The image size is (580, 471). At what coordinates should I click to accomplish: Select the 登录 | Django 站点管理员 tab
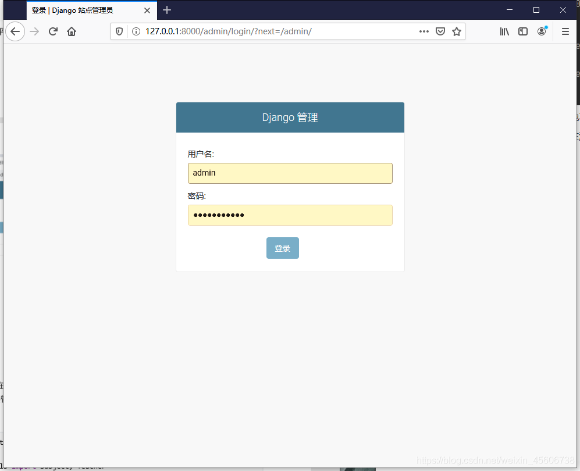(x=92, y=10)
